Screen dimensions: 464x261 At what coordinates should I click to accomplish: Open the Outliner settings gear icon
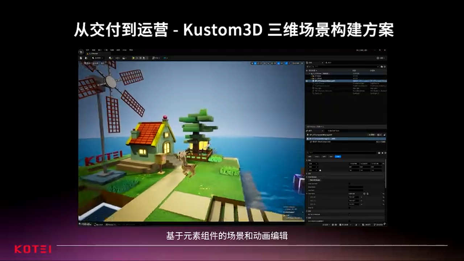coord(385,67)
